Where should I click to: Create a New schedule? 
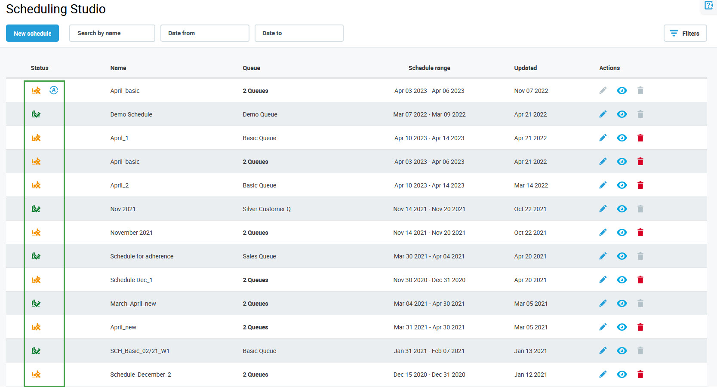(x=32, y=33)
